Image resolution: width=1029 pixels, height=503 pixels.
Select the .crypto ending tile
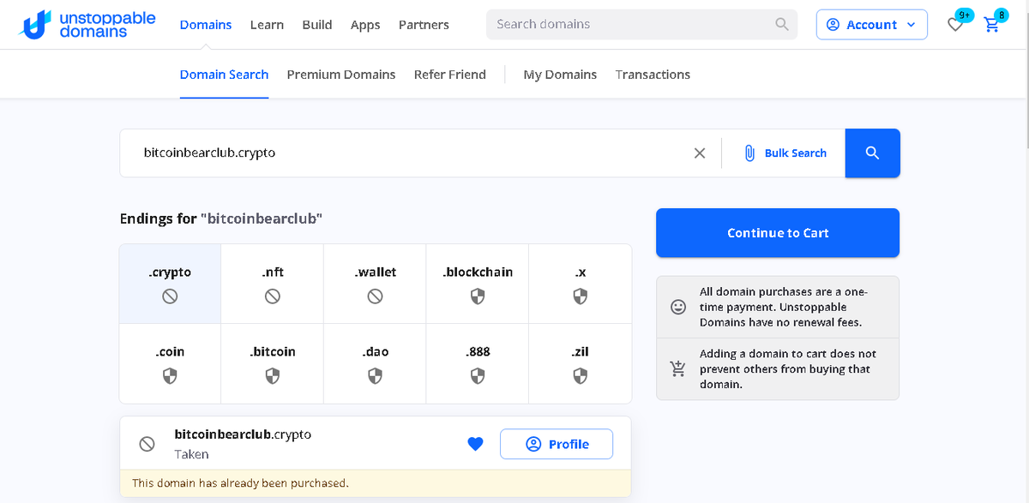pyautogui.click(x=170, y=284)
